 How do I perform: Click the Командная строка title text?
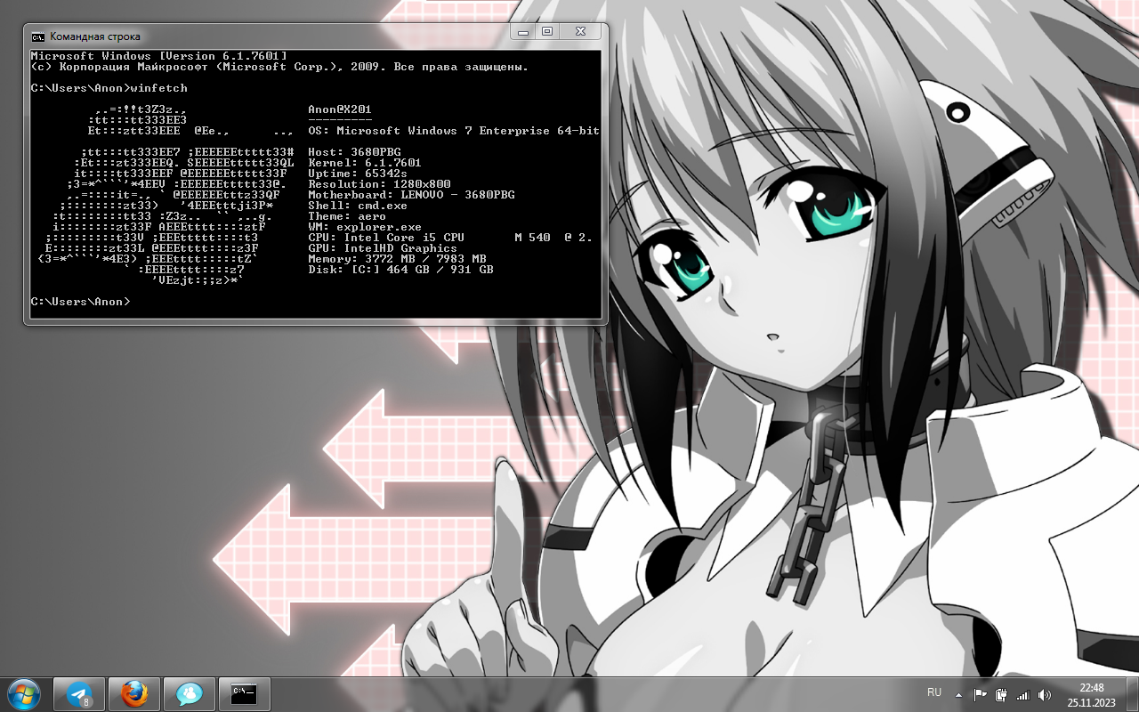coord(95,36)
